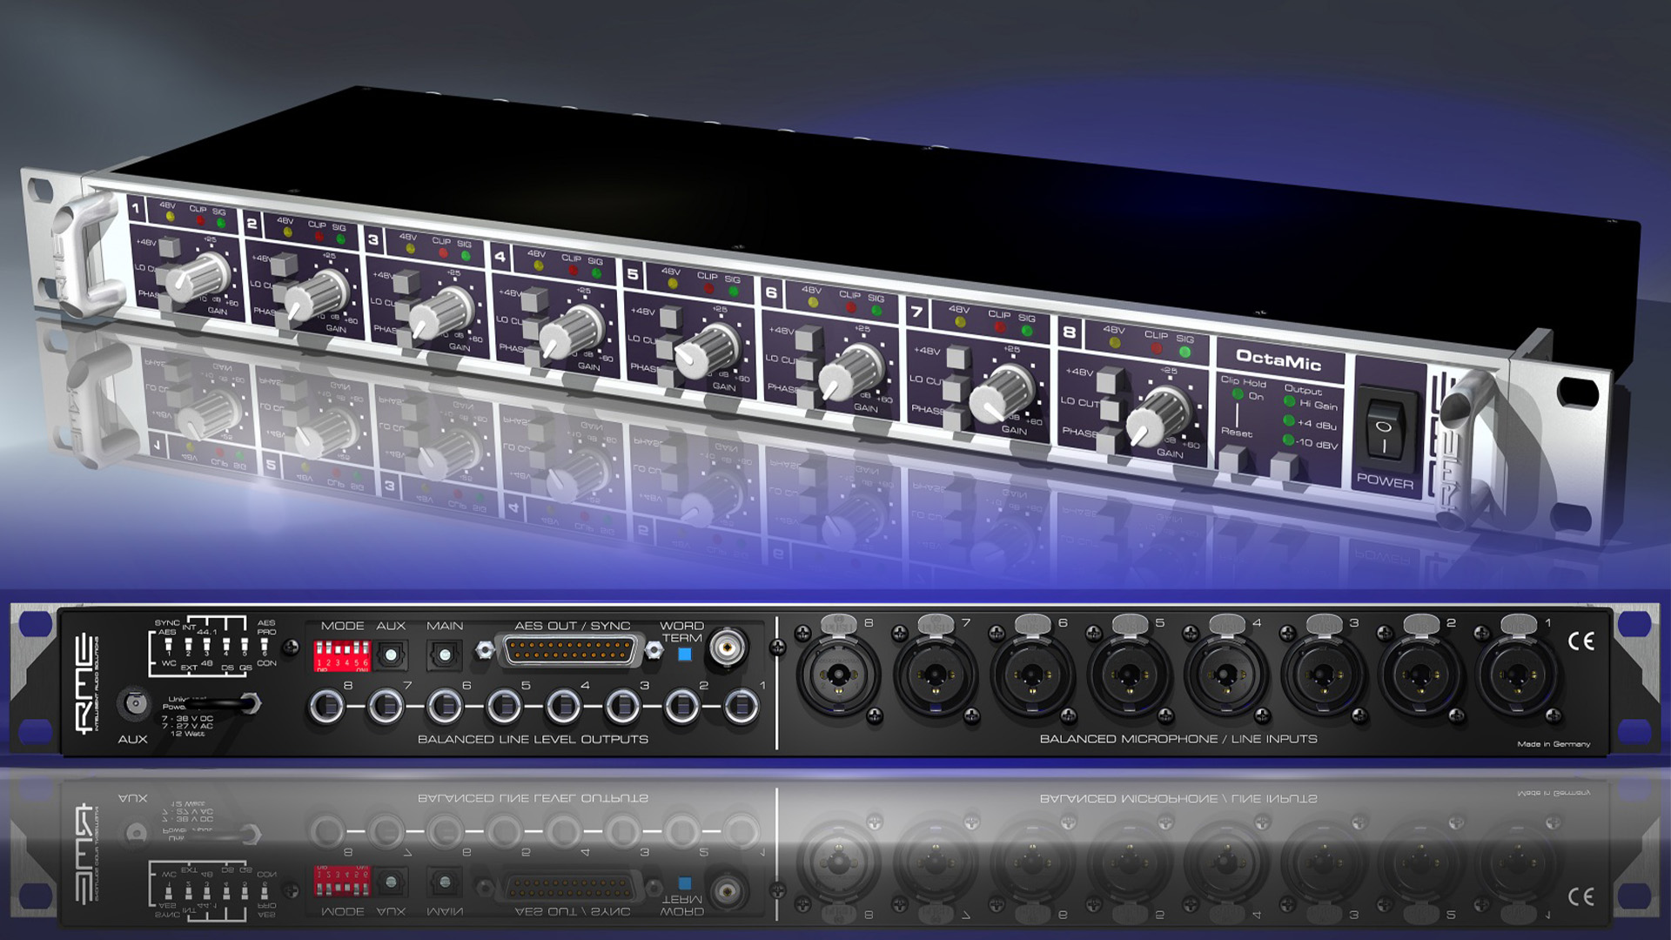
Task: Push the Output level select button
Action: point(1283,467)
